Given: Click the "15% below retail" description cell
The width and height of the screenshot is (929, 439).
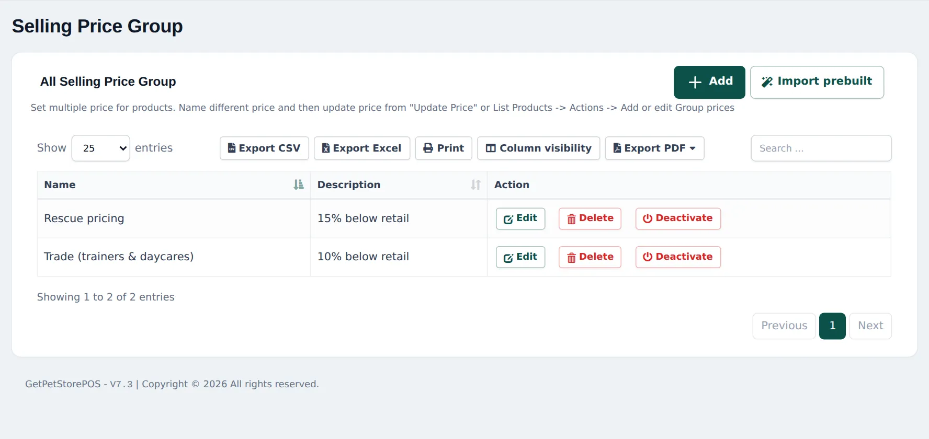Looking at the screenshot, I should tap(399, 218).
